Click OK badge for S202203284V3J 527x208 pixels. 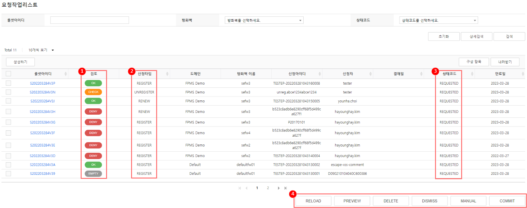[x=93, y=101]
